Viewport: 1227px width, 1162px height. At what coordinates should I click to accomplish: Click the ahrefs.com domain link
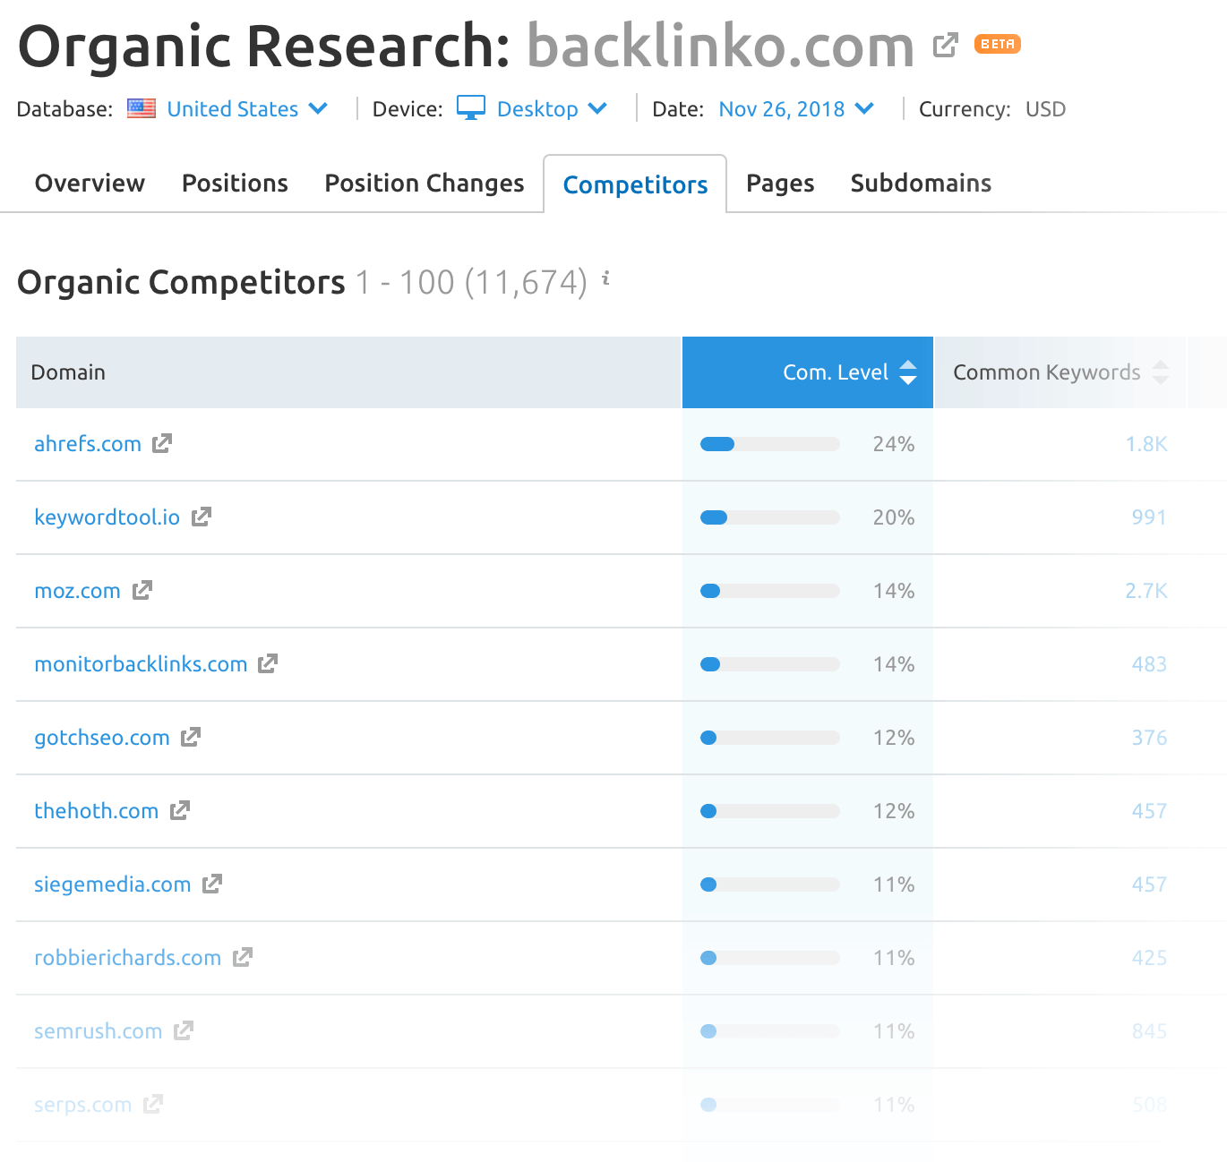click(x=88, y=443)
